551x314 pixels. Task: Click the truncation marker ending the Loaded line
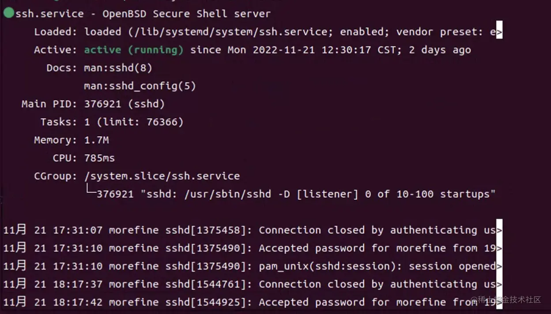tap(499, 32)
